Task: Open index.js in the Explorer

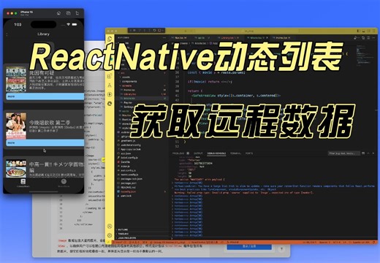Action: [125, 166]
